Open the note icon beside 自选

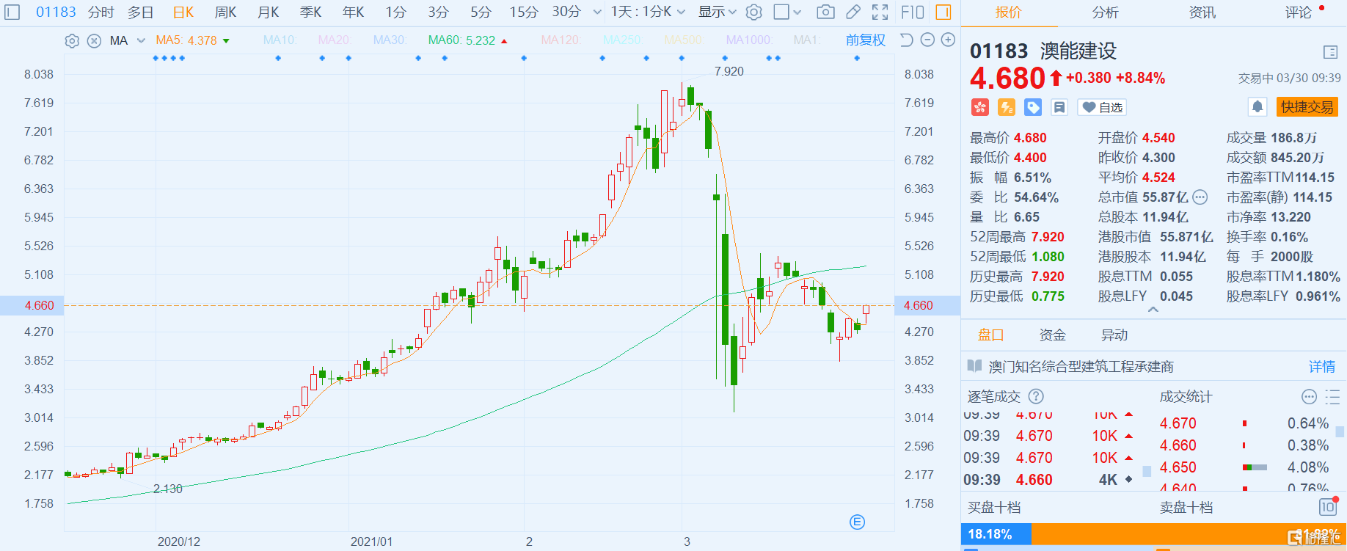[x=1059, y=108]
